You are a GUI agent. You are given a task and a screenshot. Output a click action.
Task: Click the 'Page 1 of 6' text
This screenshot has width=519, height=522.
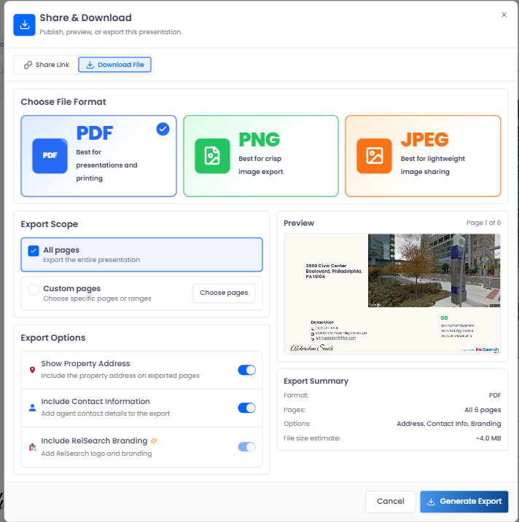coord(483,223)
